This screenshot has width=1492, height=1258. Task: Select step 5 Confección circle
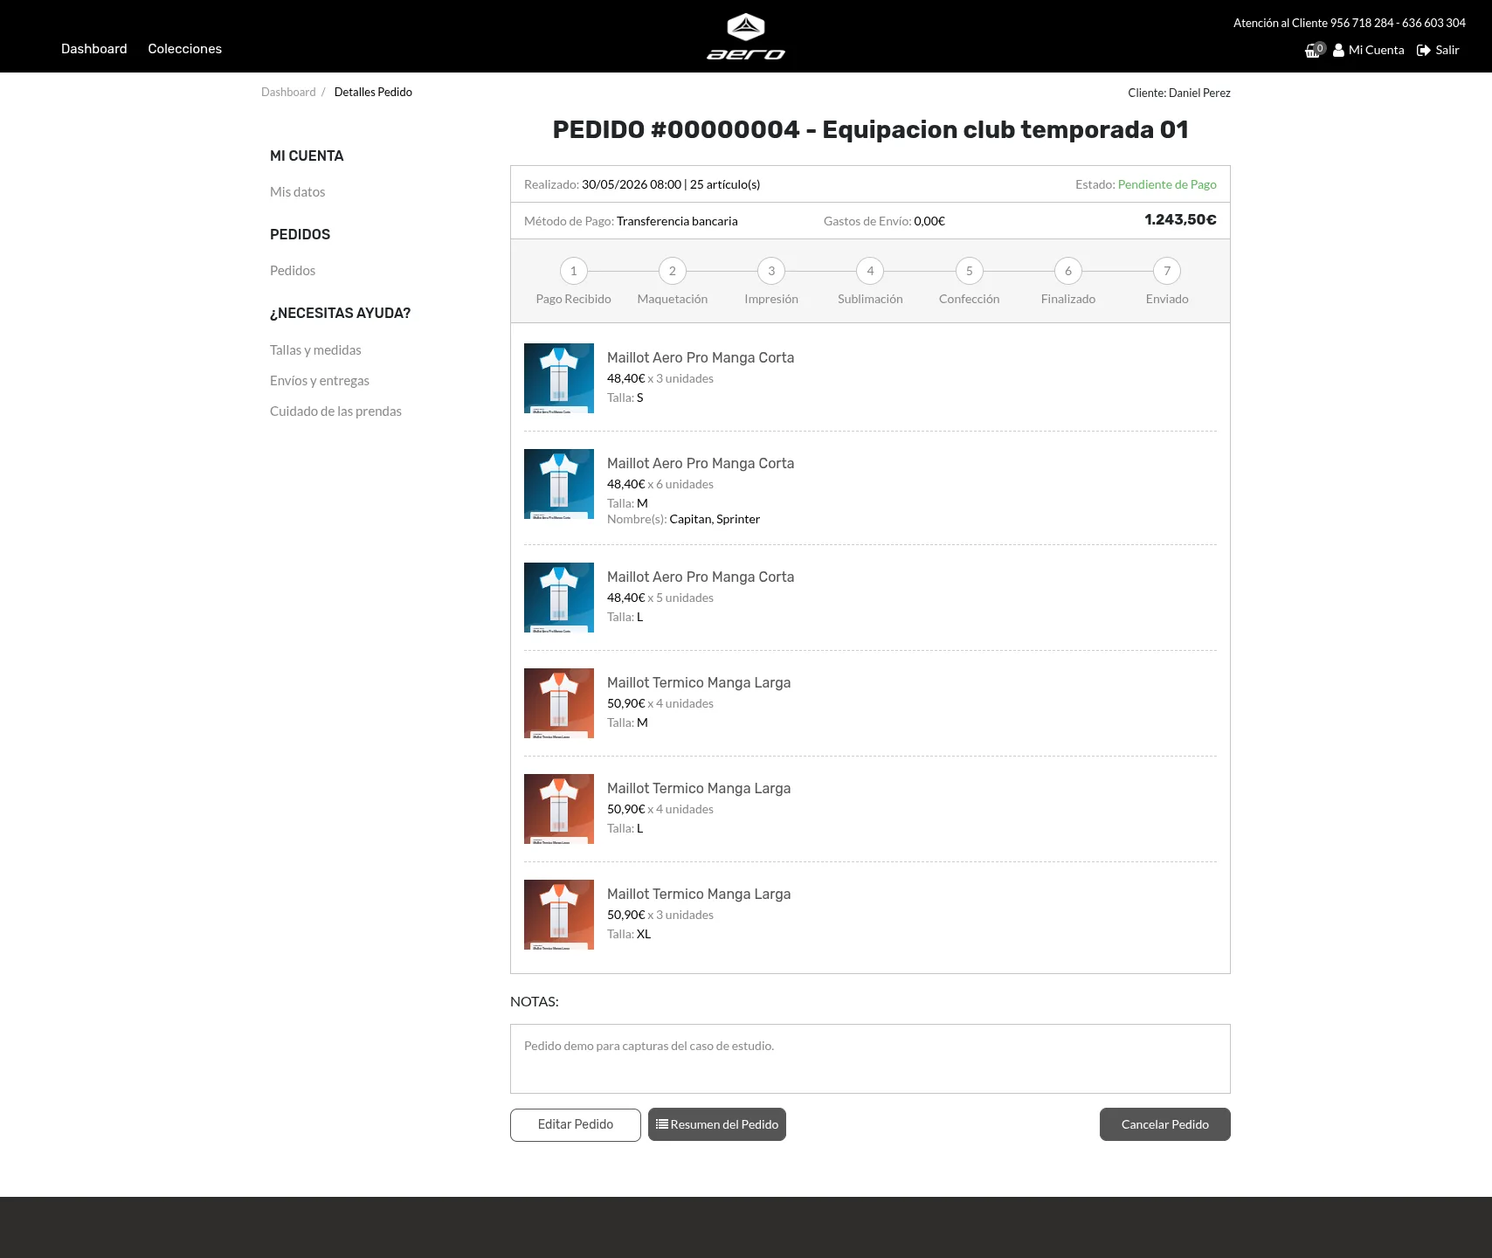click(970, 271)
